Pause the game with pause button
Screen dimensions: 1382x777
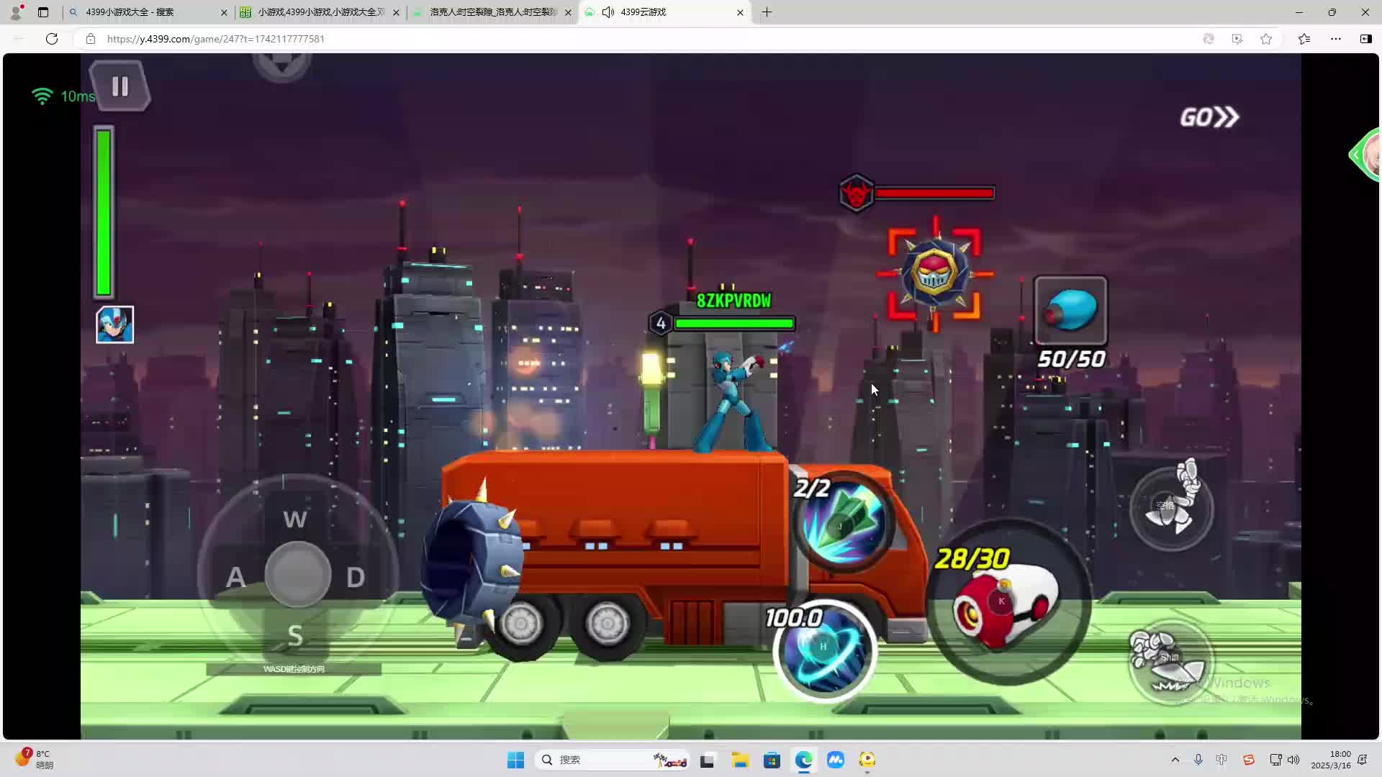(119, 86)
